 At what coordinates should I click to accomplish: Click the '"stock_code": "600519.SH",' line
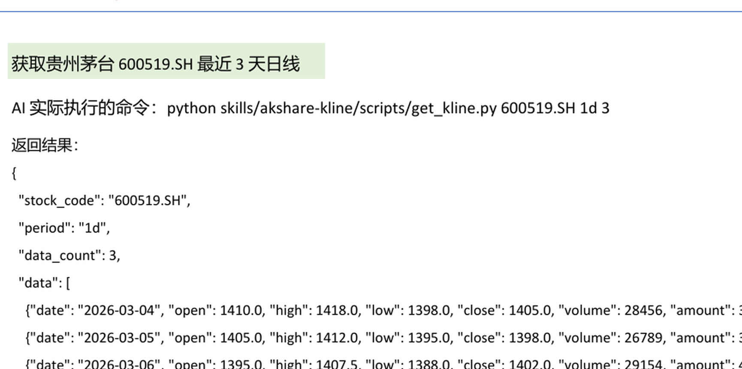[x=104, y=200]
